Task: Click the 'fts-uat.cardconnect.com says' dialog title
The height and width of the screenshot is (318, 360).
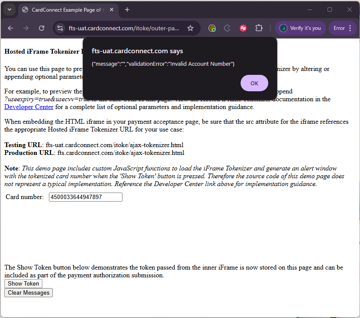Action: 137,51
